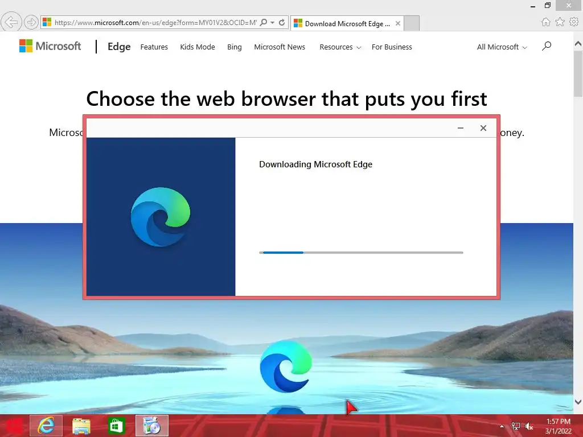Open a new blank tab

point(412,23)
